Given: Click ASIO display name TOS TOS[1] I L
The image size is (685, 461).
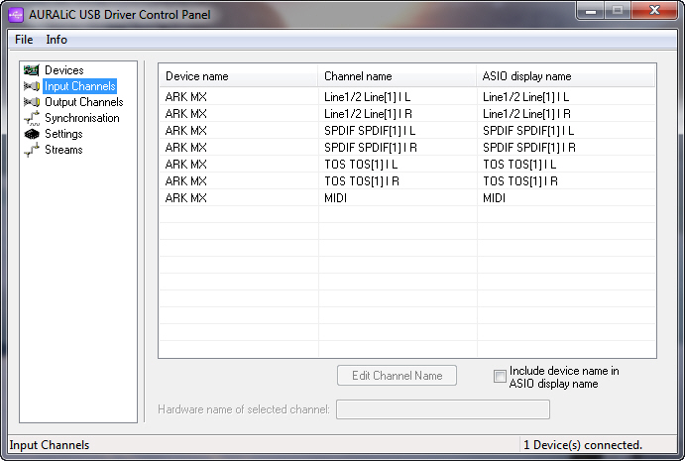Looking at the screenshot, I should coord(519,165).
